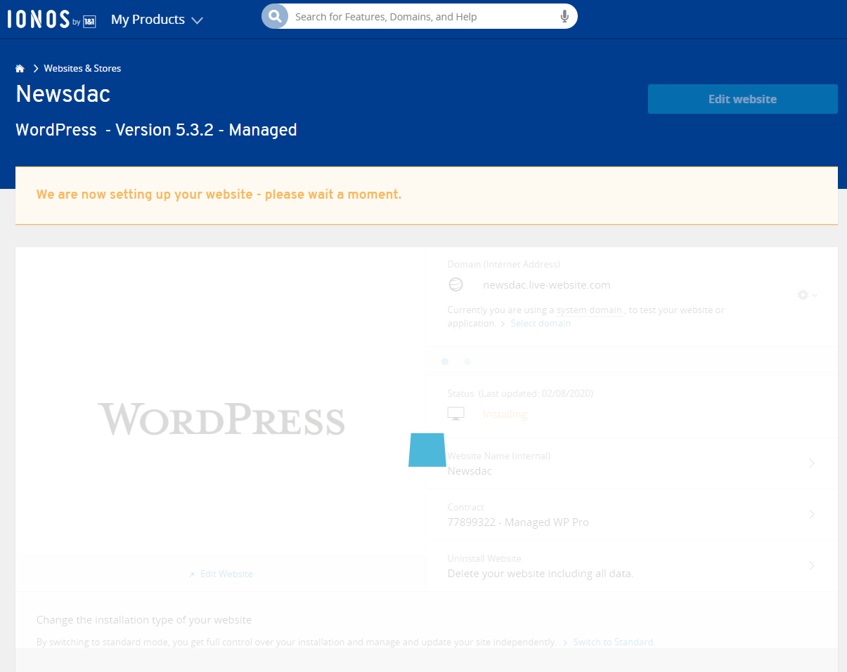
Task: Open the Select domain link
Action: click(540, 323)
